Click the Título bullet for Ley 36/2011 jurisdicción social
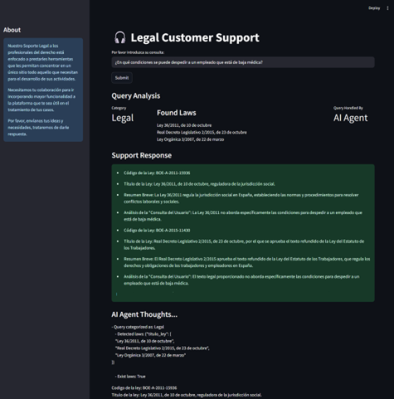 199,184
